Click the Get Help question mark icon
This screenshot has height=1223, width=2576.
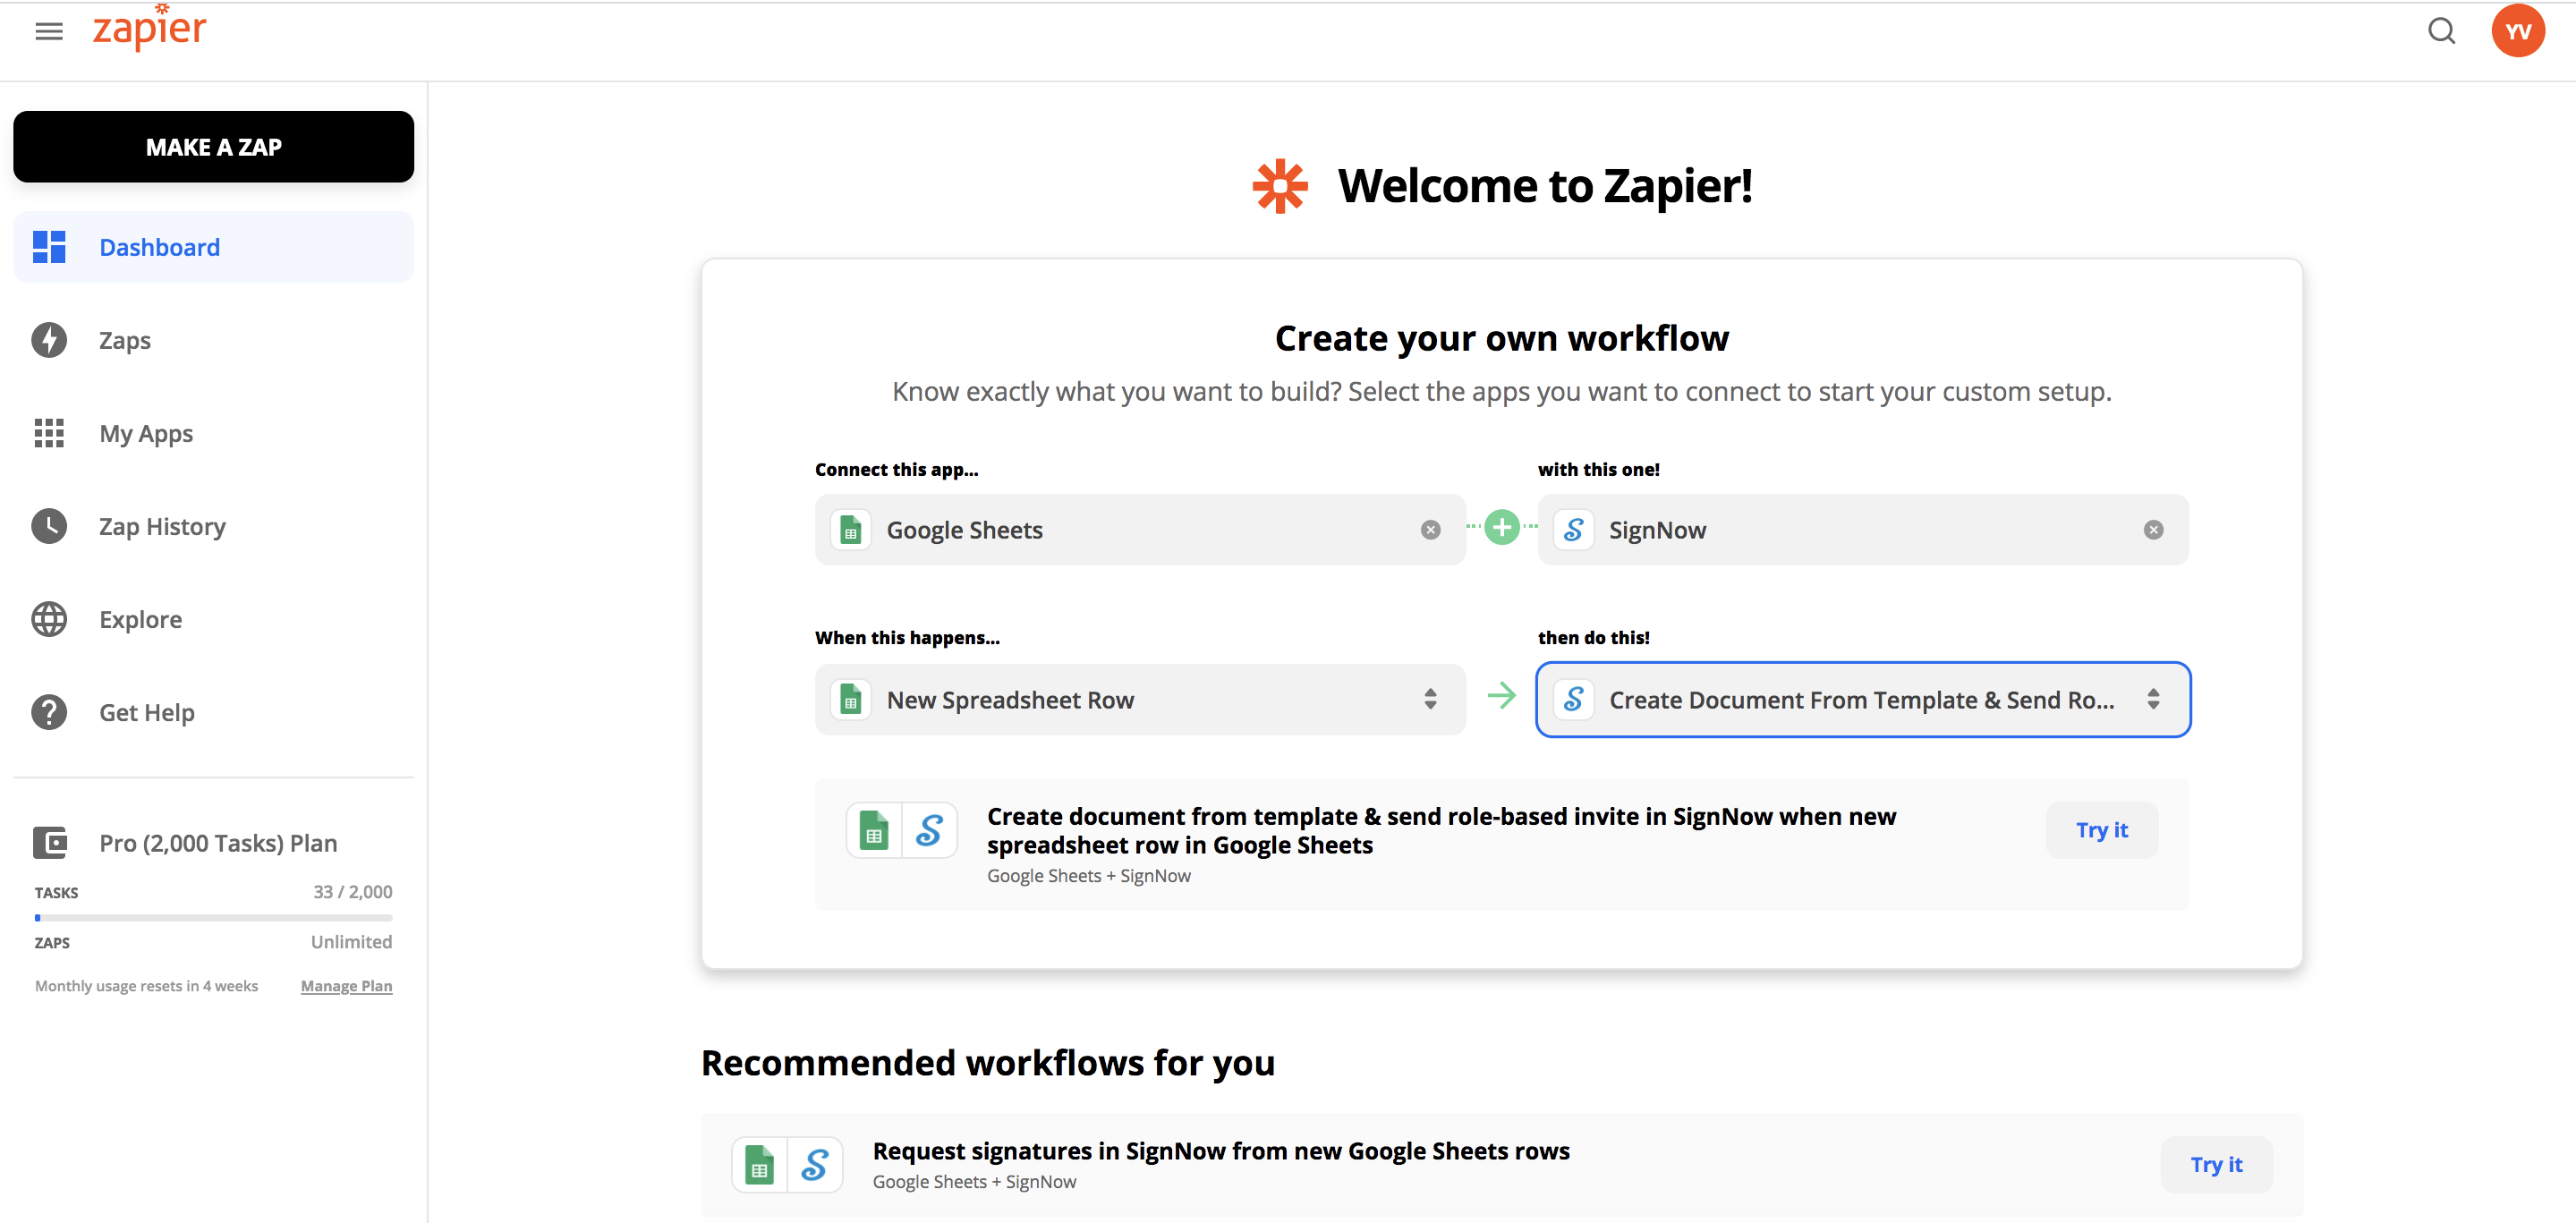click(x=49, y=712)
